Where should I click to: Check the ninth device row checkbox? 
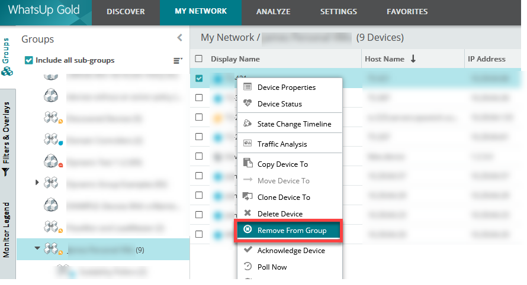tap(199, 234)
